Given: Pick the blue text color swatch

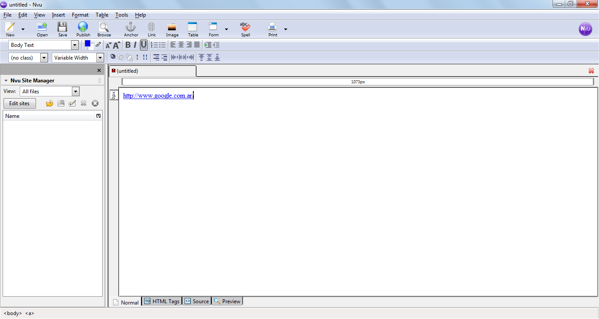Looking at the screenshot, I should [87, 43].
